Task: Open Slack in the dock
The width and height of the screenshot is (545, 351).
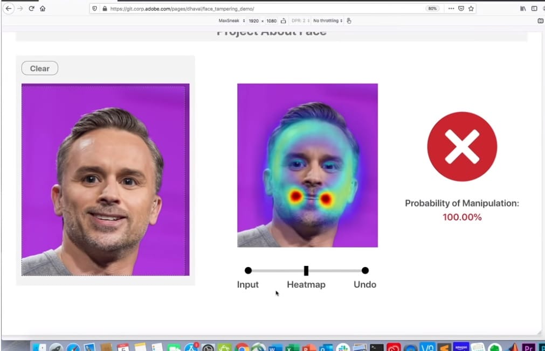Action: tap(343, 347)
